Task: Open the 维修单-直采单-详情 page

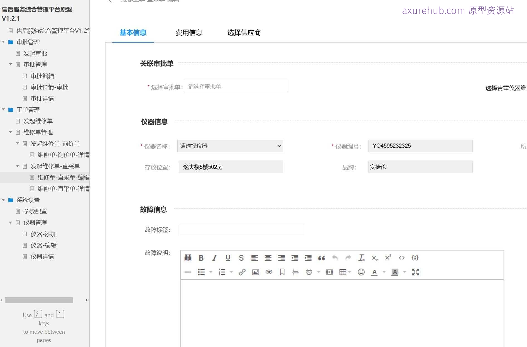Action: point(63,189)
